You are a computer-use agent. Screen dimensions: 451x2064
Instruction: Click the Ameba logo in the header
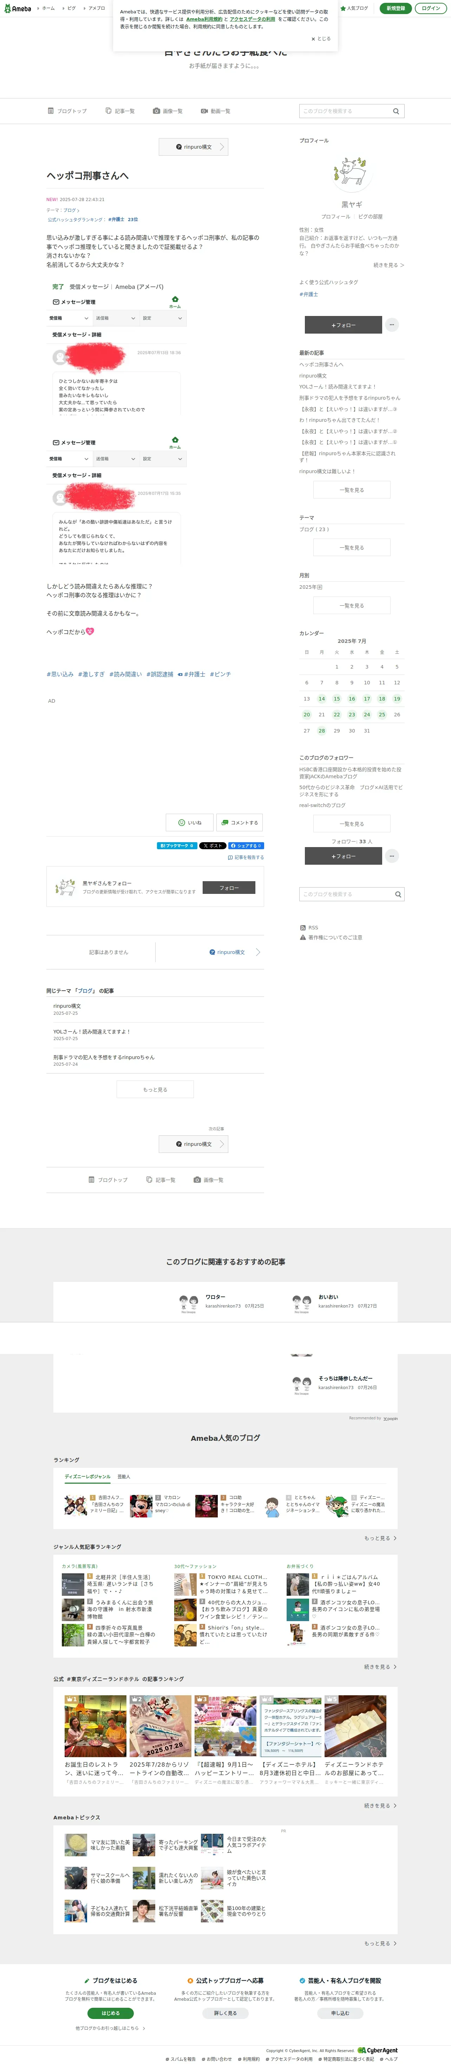pyautogui.click(x=18, y=8)
